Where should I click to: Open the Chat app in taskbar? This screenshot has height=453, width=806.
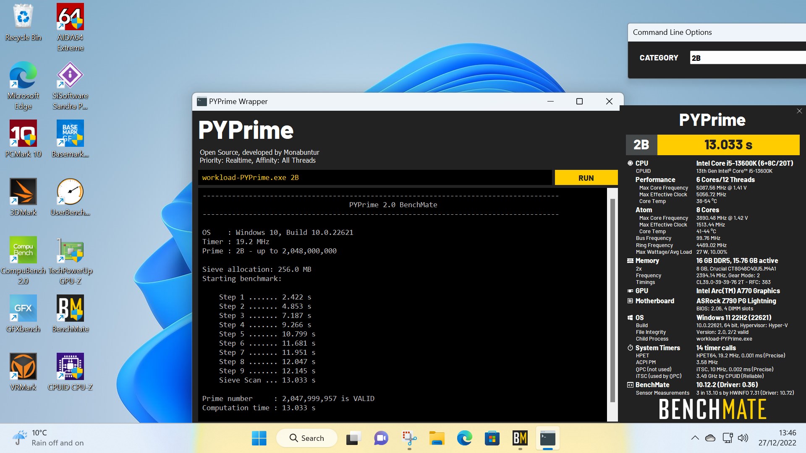coord(381,438)
